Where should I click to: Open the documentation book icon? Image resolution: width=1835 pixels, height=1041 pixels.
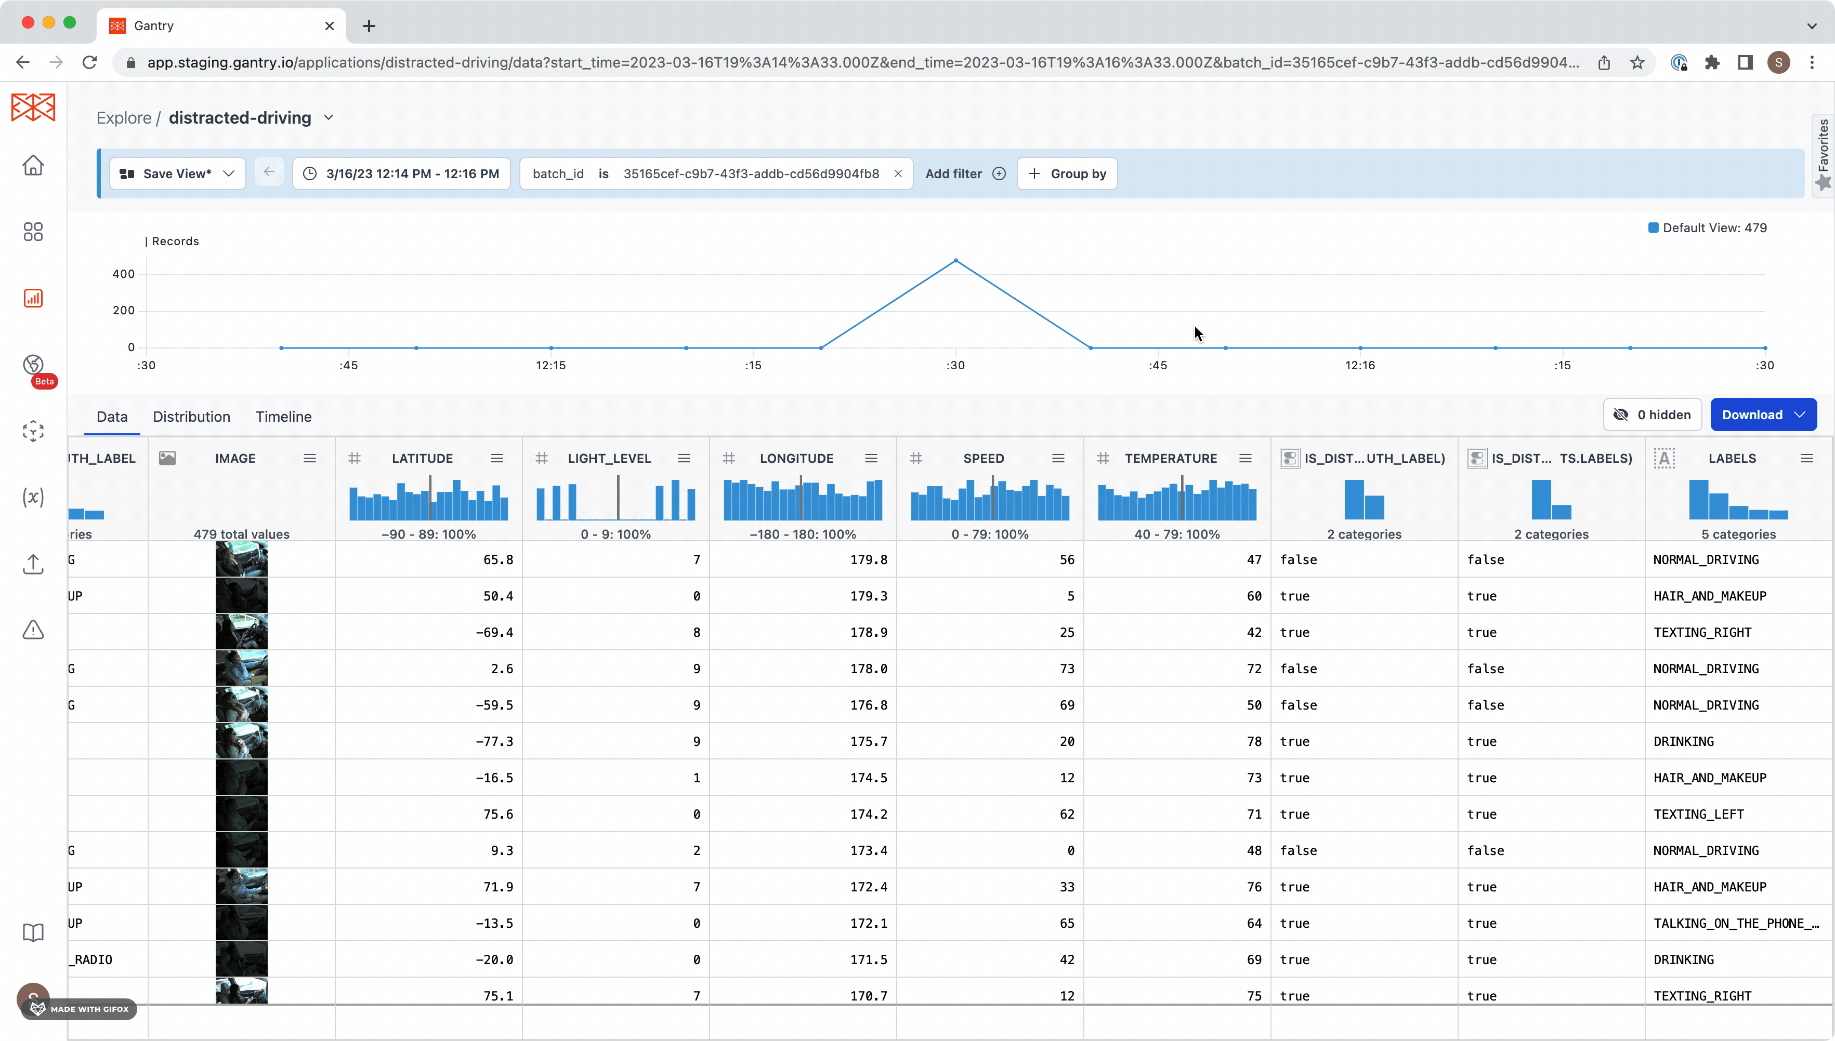[x=33, y=932]
